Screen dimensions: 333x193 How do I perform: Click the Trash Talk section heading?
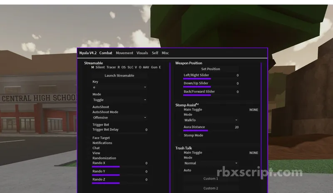point(184,148)
